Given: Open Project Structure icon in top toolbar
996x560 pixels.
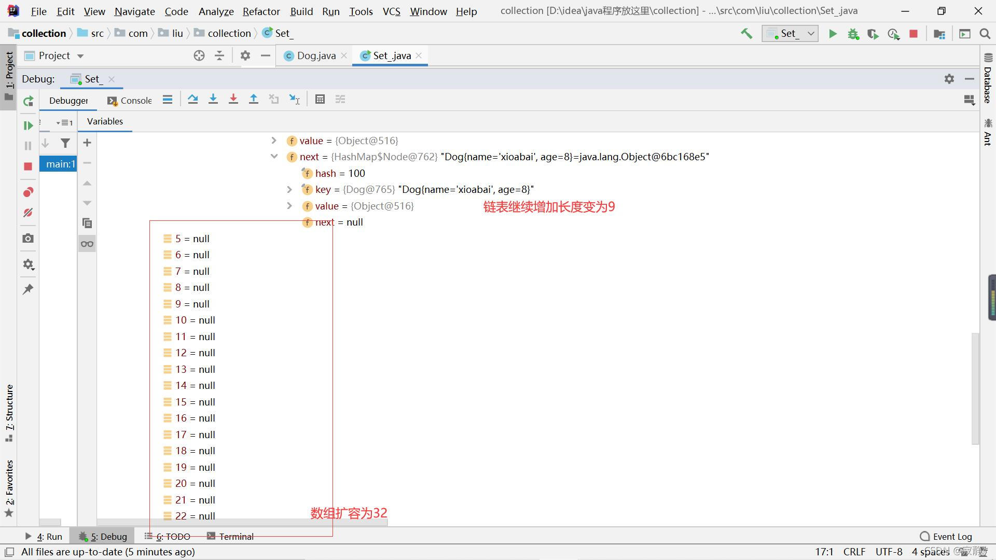Looking at the screenshot, I should [x=939, y=34].
